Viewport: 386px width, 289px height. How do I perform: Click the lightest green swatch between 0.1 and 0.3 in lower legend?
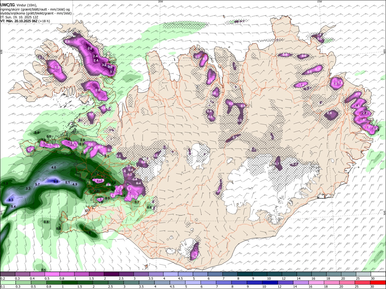pos(8,283)
